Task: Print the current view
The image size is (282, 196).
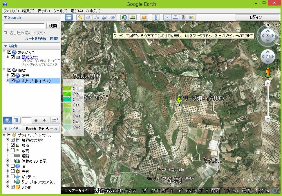Action: 176,17
